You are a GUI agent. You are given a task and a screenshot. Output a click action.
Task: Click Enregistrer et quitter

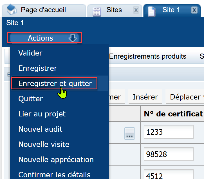pos(55,83)
